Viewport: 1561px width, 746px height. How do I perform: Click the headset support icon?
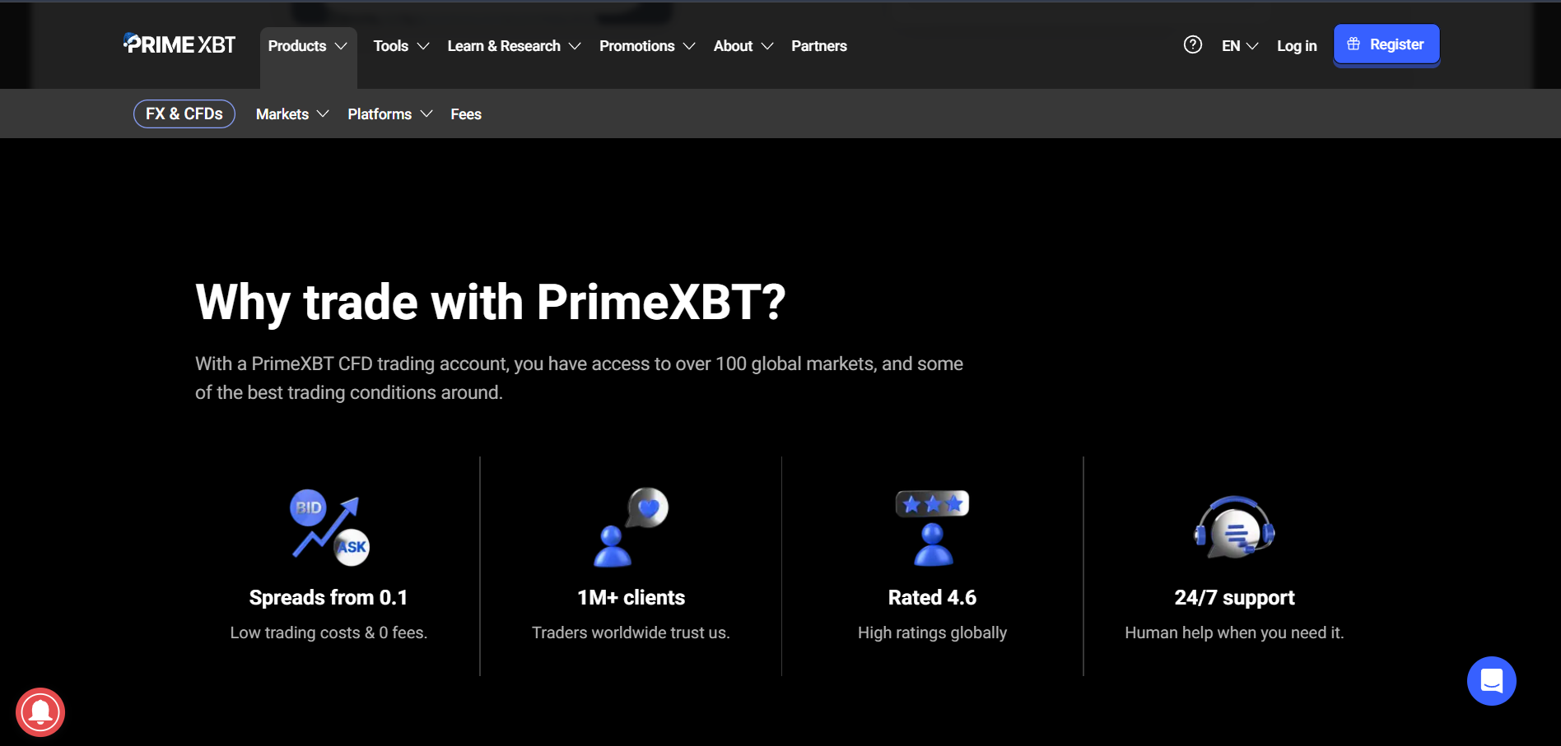click(x=1234, y=527)
